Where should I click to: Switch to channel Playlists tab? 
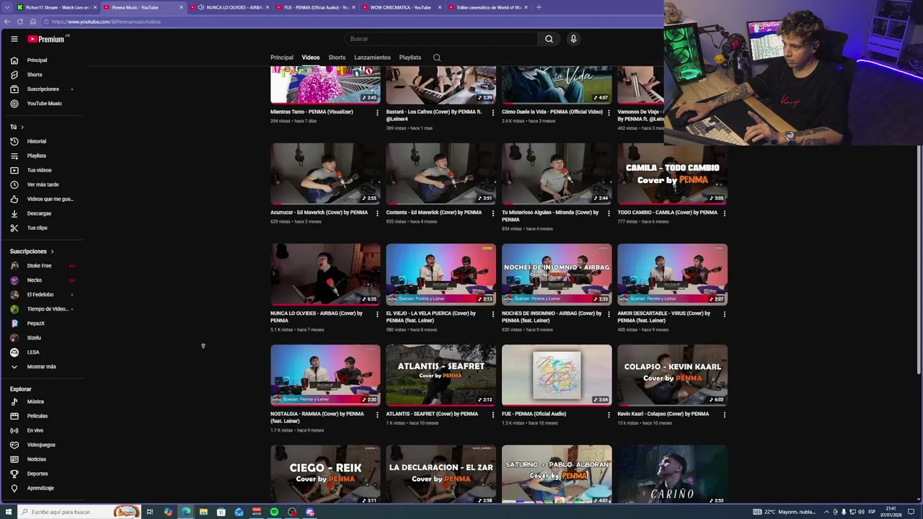(410, 58)
